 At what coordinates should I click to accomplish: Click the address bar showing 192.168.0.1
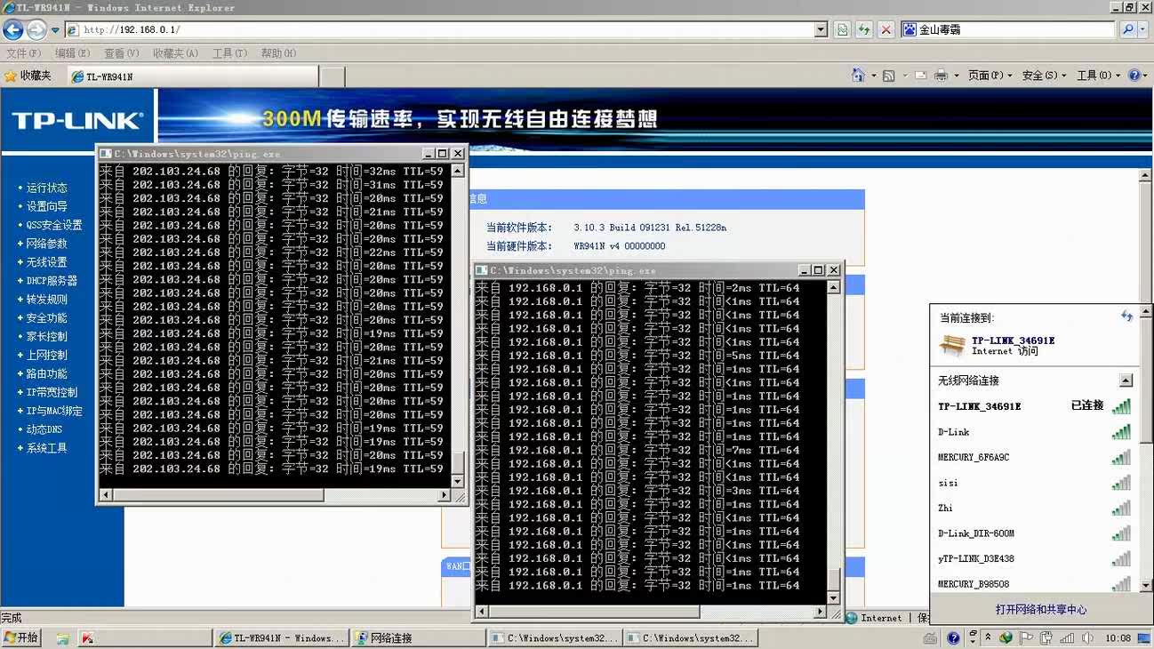[x=445, y=29]
